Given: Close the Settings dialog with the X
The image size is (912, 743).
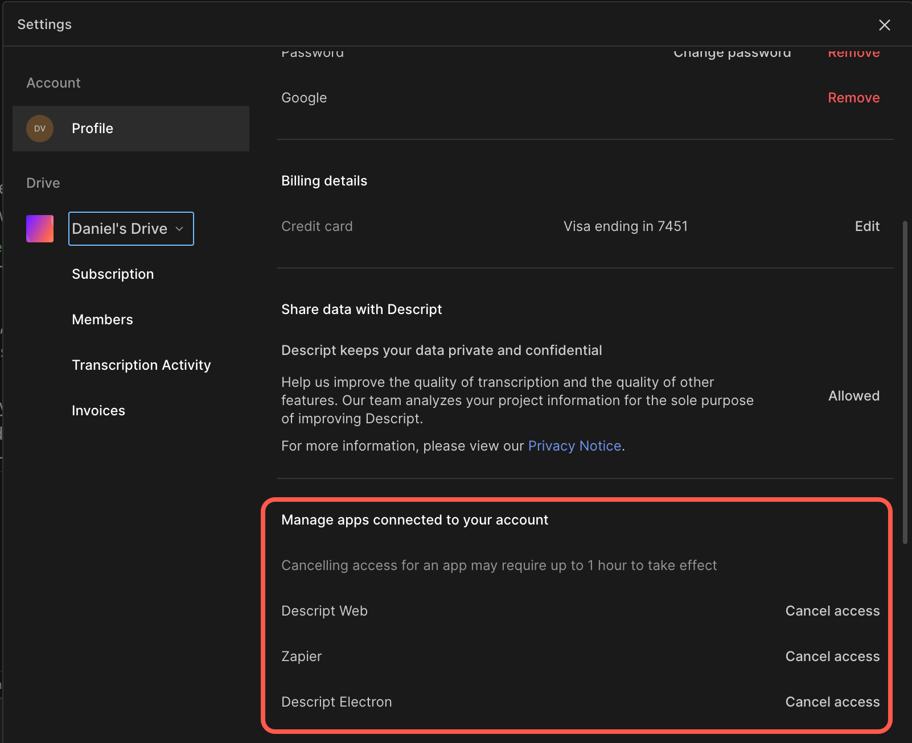Looking at the screenshot, I should pos(884,25).
